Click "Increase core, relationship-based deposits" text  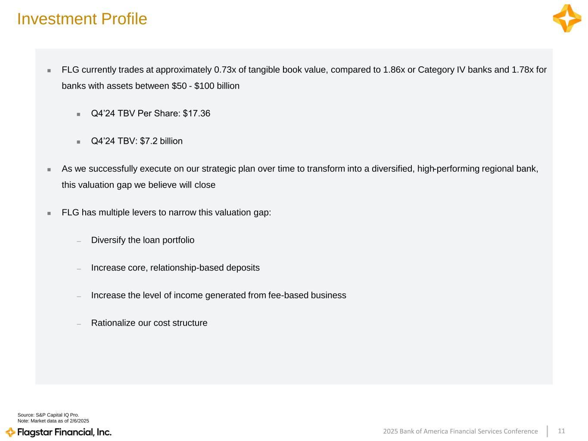175,268
